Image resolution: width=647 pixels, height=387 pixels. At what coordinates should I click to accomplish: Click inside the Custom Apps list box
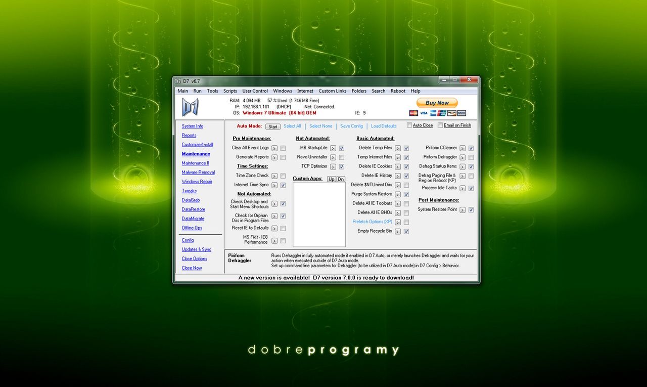[319, 214]
